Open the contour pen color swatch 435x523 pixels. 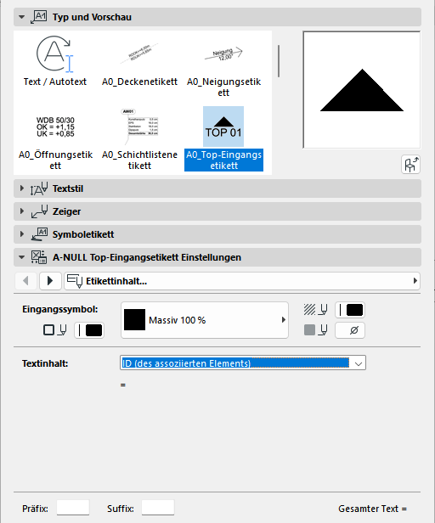coord(89,330)
